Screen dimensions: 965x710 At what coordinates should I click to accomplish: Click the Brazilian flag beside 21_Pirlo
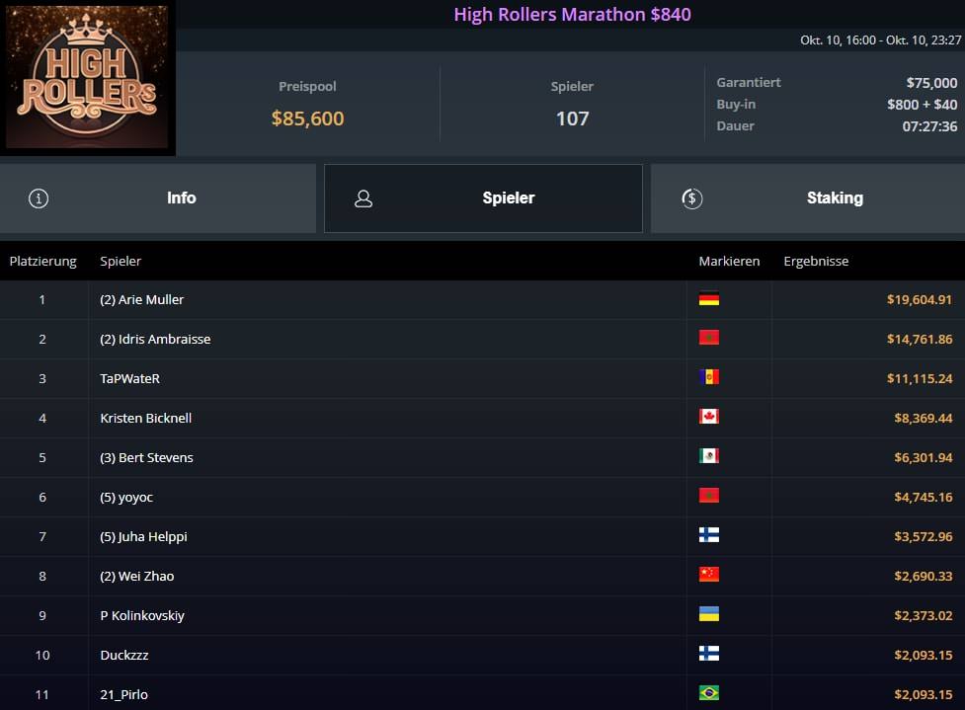tap(708, 693)
